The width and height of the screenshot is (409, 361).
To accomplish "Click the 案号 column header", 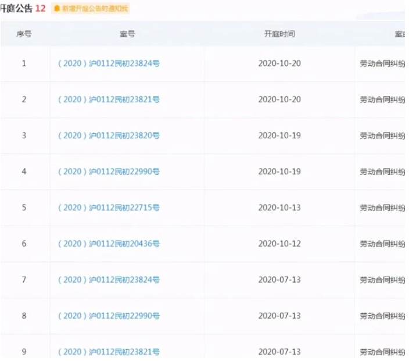I will point(127,34).
